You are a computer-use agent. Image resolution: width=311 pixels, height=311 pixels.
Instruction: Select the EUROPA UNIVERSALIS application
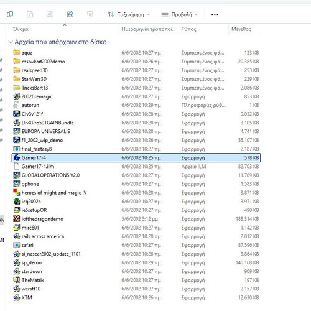[136, 131]
